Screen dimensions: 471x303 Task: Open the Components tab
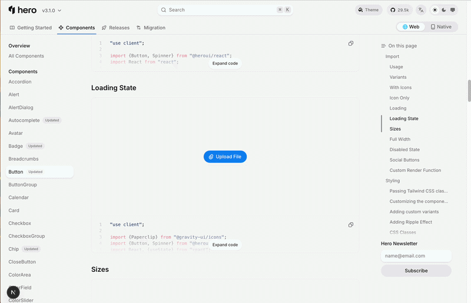point(77,28)
